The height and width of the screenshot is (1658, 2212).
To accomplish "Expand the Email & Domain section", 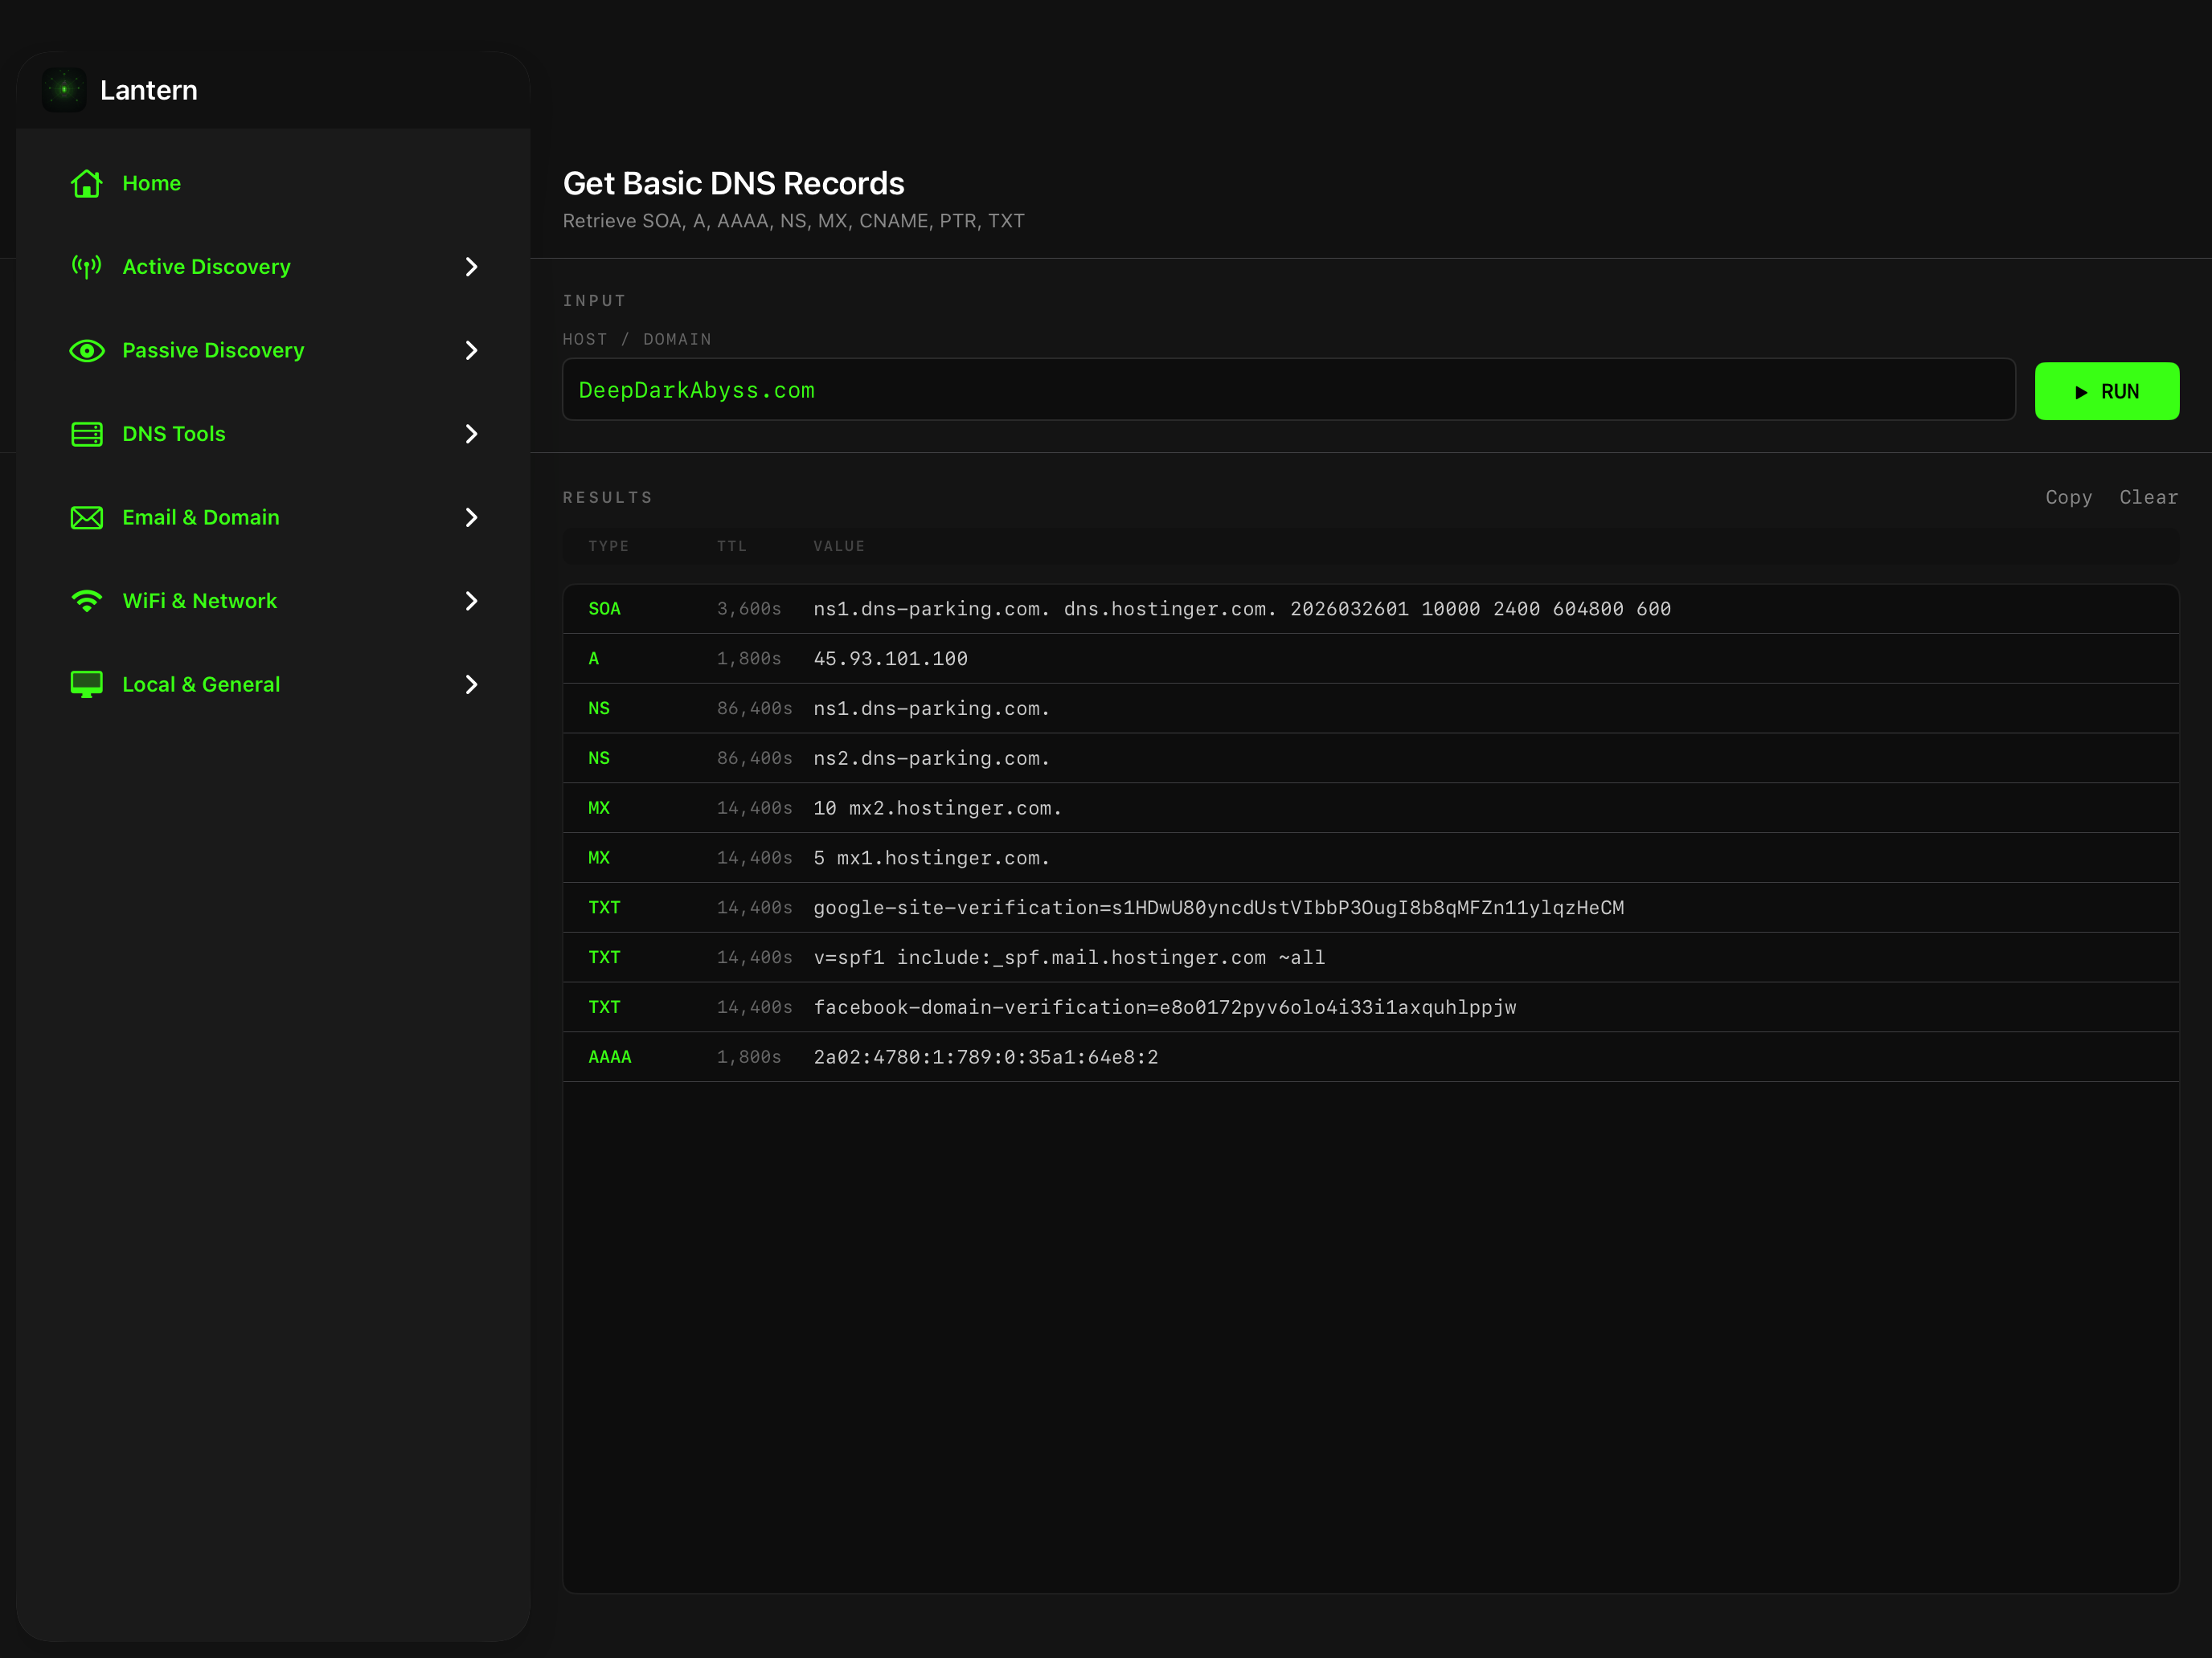I will coord(470,517).
